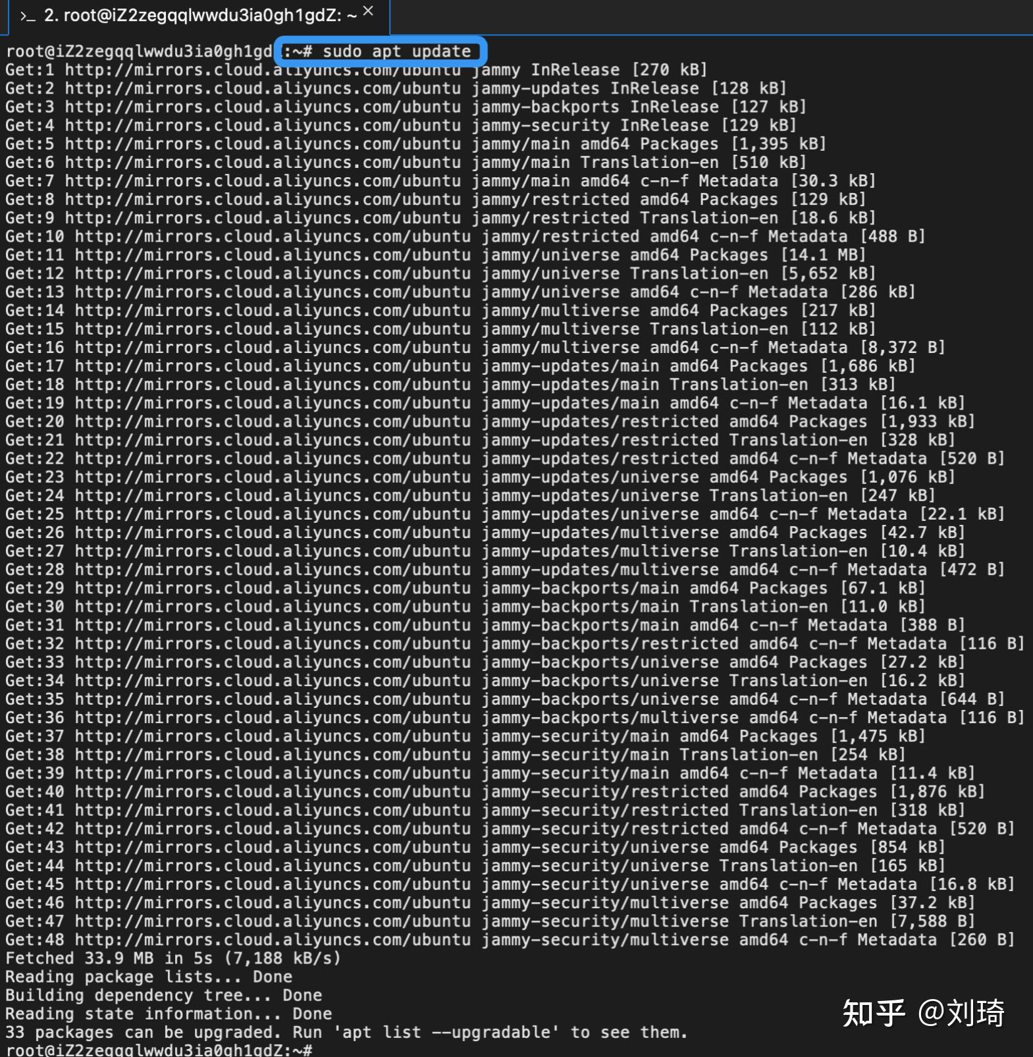1033x1057 pixels.
Task: Close the root@iZ2zegqqlwwdu3ia0gh1gdZ terminal tab
Action: pyautogui.click(x=368, y=11)
